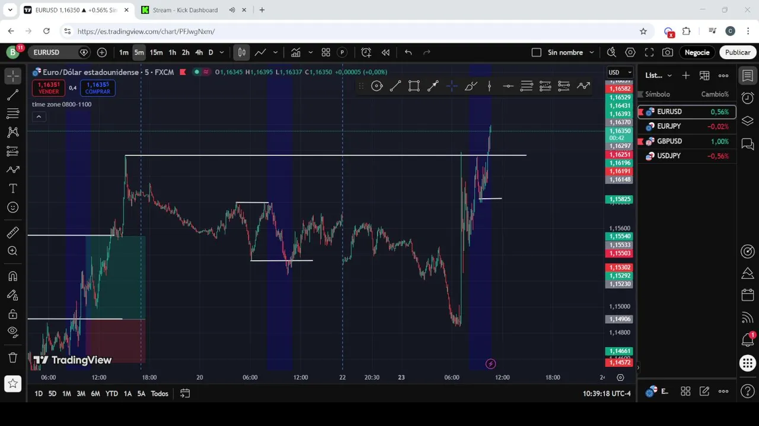This screenshot has height=426, width=759.
Task: Select the ruler measure tool
Action: tap(12, 233)
